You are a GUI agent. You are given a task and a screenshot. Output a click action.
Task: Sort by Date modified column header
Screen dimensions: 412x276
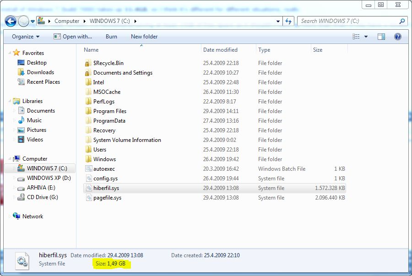tap(220, 49)
